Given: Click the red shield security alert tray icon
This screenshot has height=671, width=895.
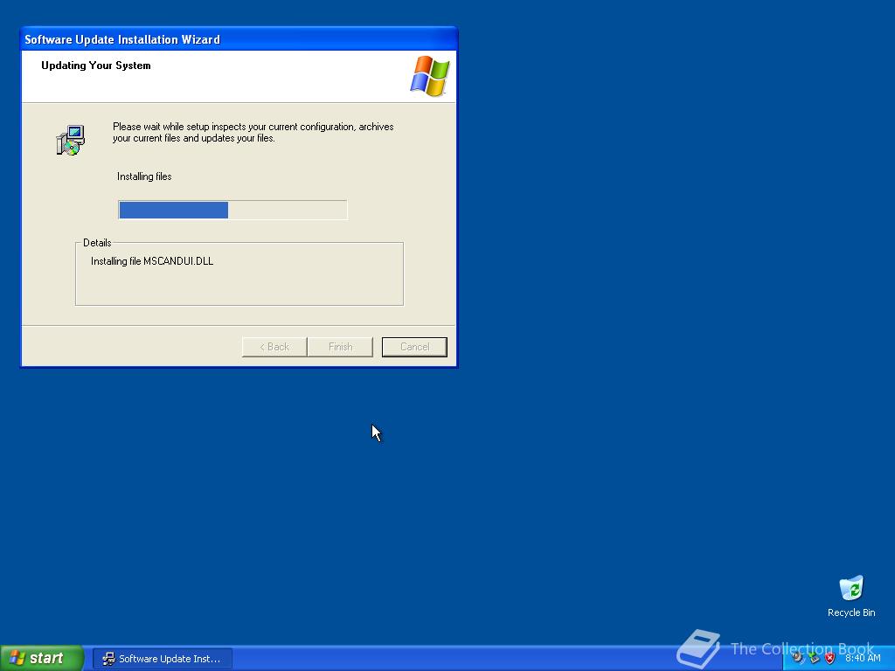Looking at the screenshot, I should coord(830,659).
